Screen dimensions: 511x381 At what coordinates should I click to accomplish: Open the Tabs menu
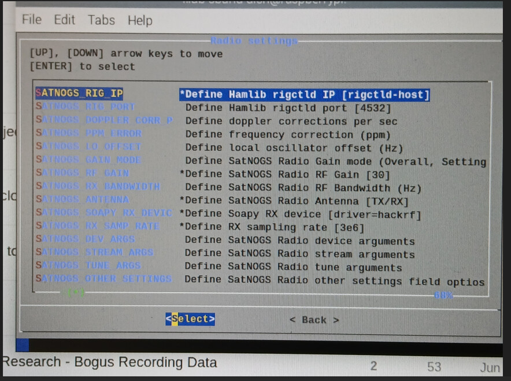101,20
